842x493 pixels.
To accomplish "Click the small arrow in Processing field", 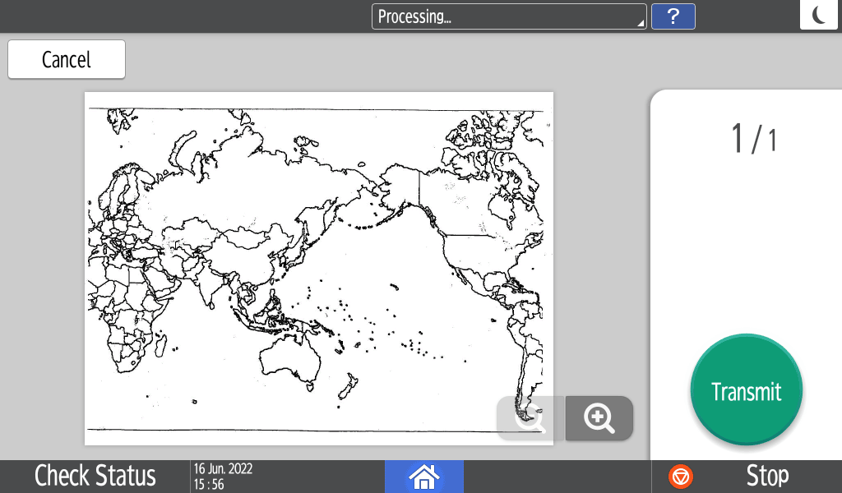I will tap(640, 23).
